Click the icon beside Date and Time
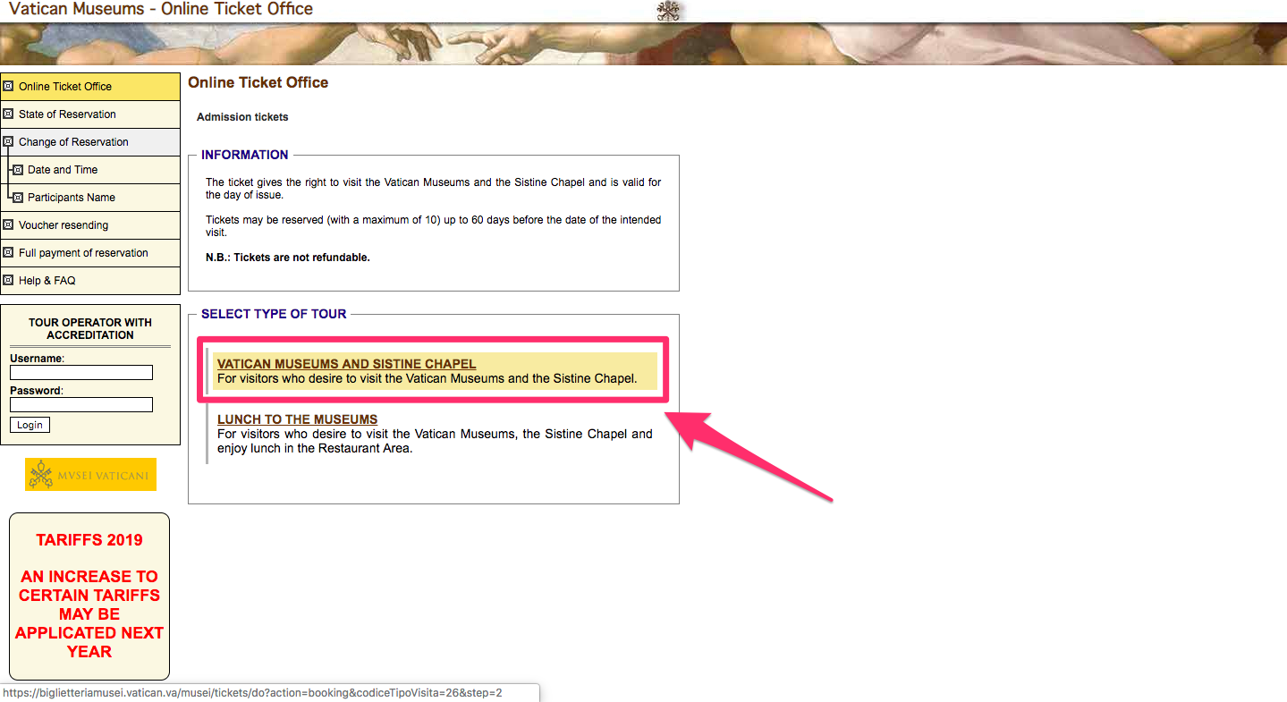This screenshot has height=702, width=1287. (18, 170)
